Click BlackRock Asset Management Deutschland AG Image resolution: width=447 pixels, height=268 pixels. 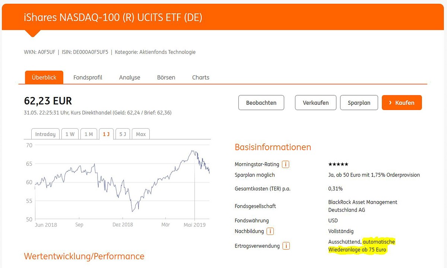coord(363,206)
